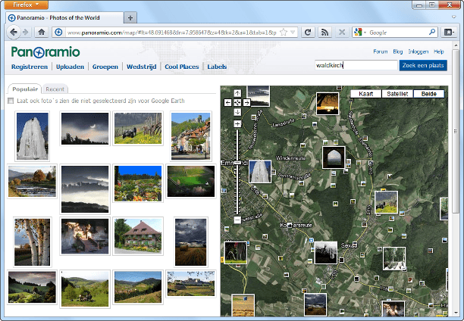Click the Google search magnifier icon

tap(432, 32)
